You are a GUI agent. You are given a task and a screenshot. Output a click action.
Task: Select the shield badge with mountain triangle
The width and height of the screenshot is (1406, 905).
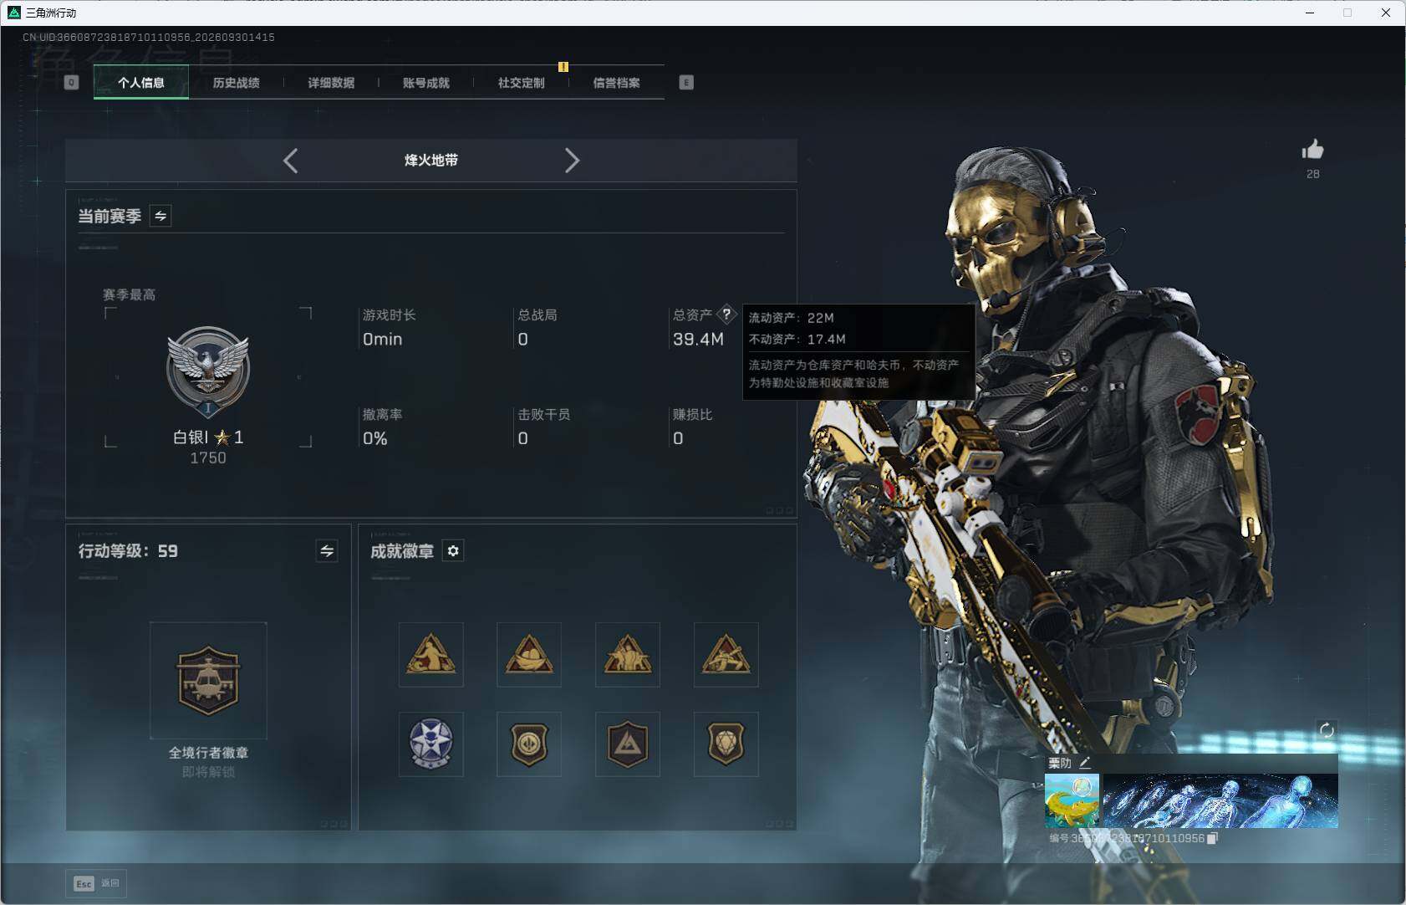click(x=628, y=744)
